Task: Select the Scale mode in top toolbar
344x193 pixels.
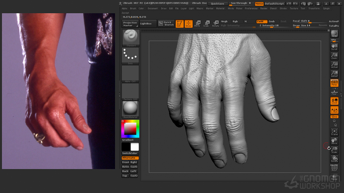Action: 206,24
